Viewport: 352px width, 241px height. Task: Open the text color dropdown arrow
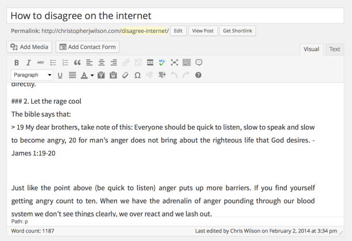(92, 75)
